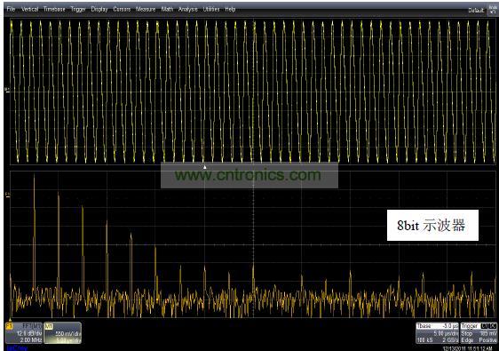Click the M1 memory trace descriptor box
This screenshot has width=499, height=351.
[63, 333]
